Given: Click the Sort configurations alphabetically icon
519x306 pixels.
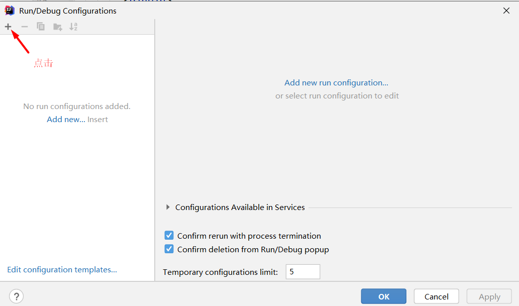Looking at the screenshot, I should (x=73, y=27).
